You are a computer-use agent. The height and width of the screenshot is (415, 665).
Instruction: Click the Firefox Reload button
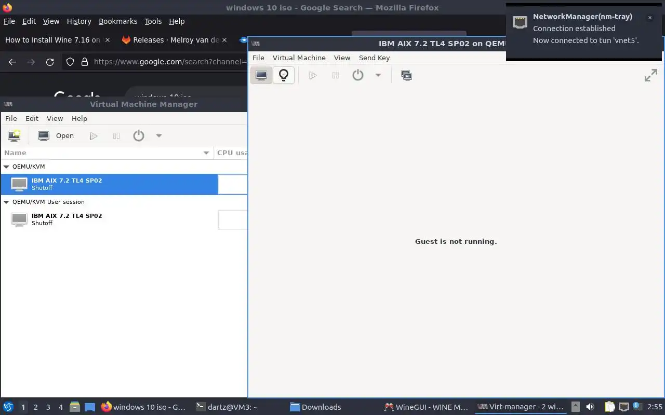[x=50, y=62]
